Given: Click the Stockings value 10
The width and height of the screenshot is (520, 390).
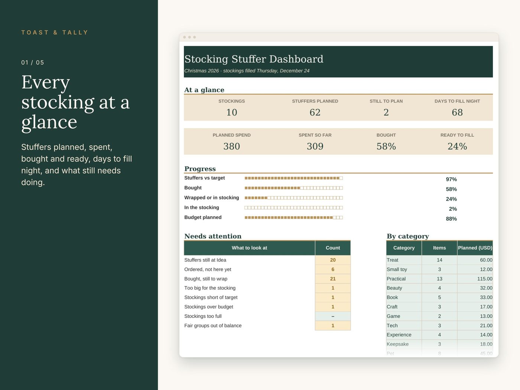Looking at the screenshot, I should click(231, 112).
